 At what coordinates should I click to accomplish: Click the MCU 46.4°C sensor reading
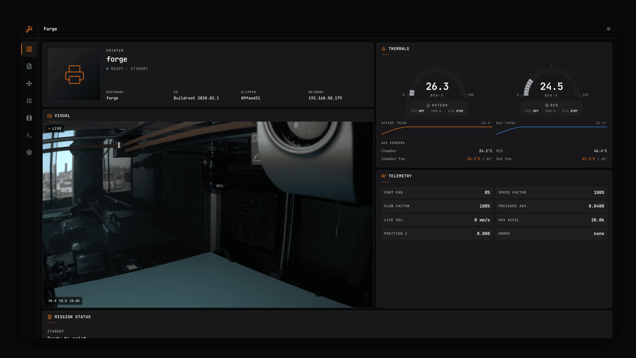552,151
